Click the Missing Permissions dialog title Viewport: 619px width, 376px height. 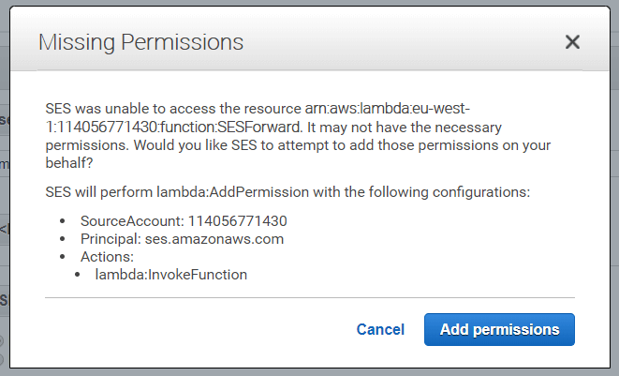click(140, 42)
